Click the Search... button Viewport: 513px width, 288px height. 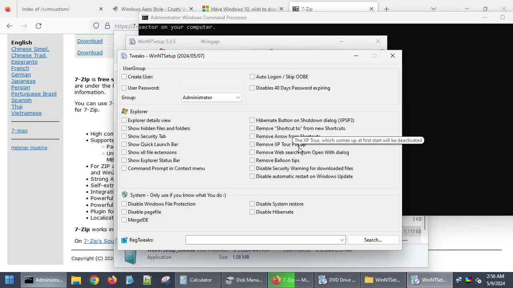(x=373, y=240)
